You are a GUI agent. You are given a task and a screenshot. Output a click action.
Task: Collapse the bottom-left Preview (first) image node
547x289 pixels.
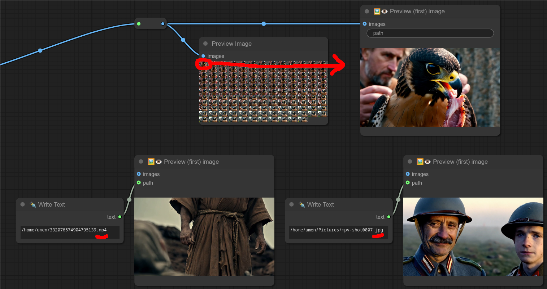pos(141,162)
